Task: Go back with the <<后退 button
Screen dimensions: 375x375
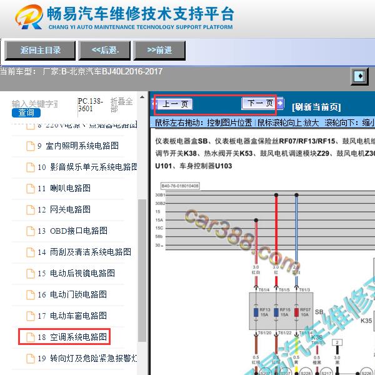Action: point(105,50)
